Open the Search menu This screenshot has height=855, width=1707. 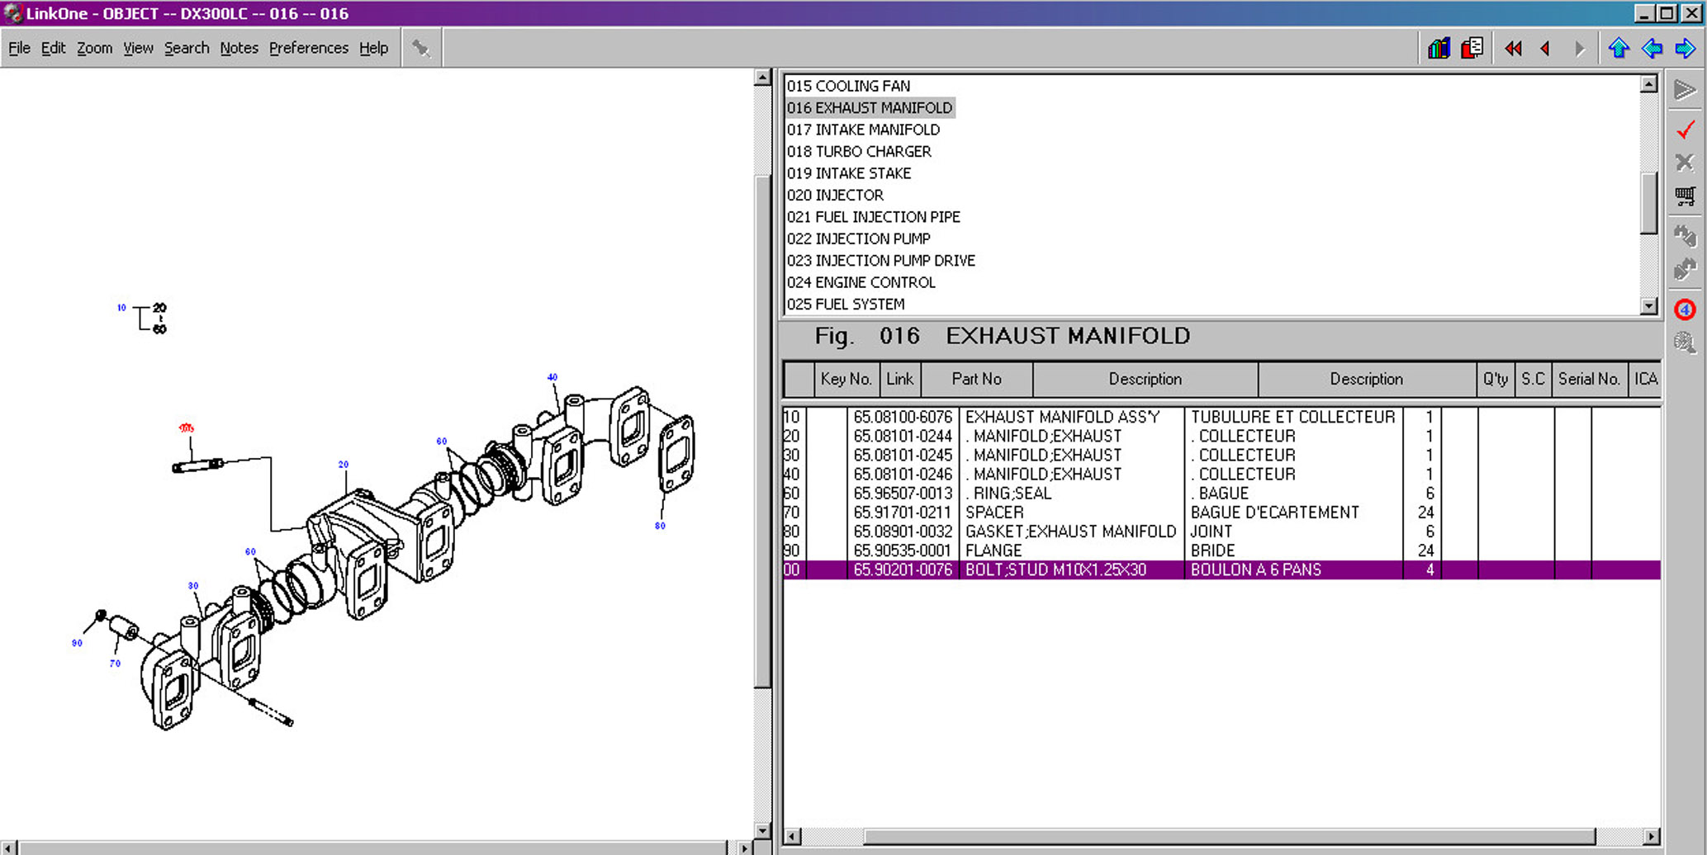coord(187,48)
